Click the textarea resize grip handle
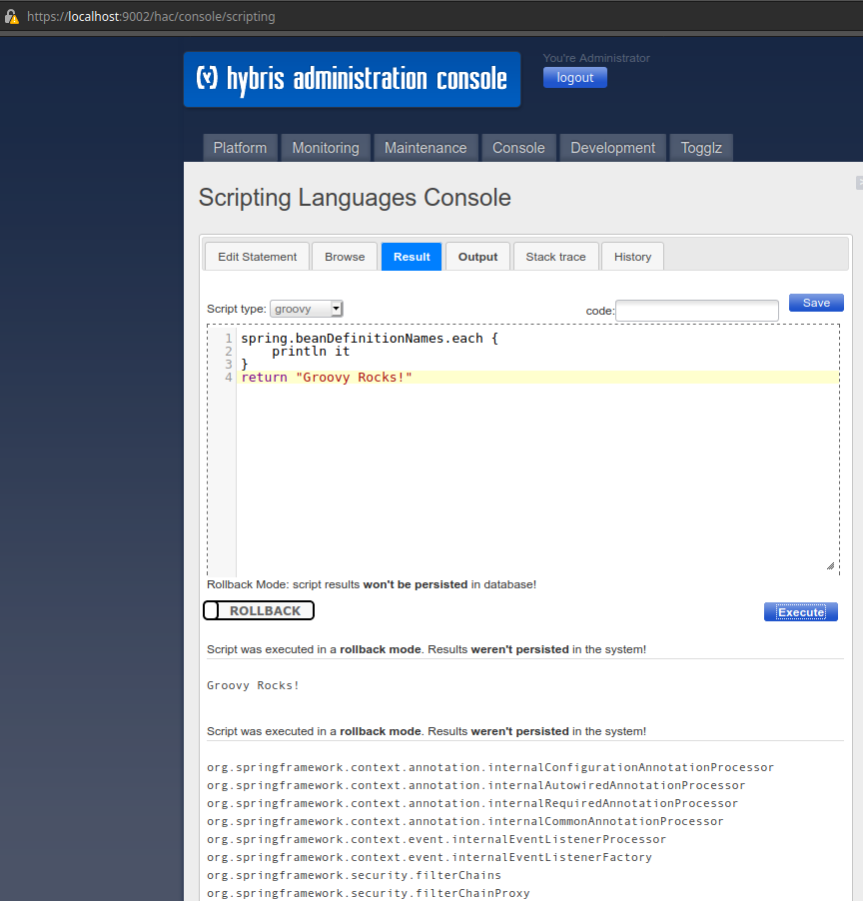This screenshot has height=901, width=863. tap(830, 565)
